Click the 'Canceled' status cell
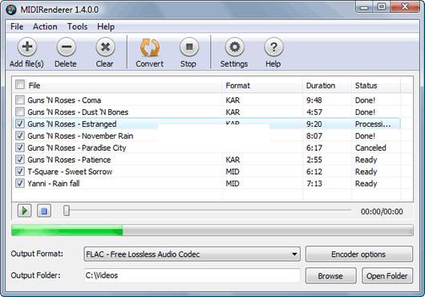The height and width of the screenshot is (297, 425). pyautogui.click(x=370, y=148)
